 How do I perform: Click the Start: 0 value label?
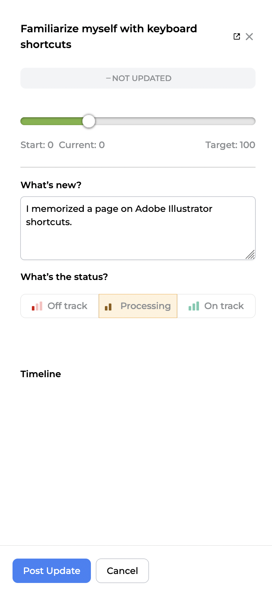click(37, 145)
